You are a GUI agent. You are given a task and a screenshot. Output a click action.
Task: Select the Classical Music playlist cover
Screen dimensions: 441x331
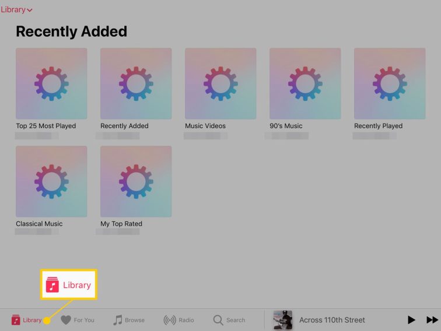(x=51, y=181)
